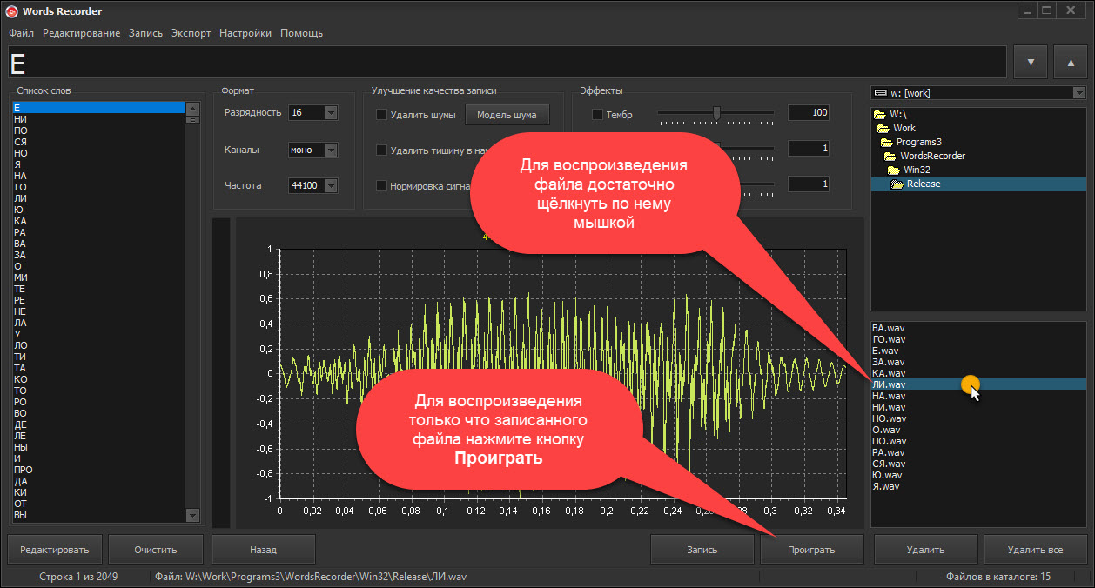Open the drive selector w: [work] dropdown
The height and width of the screenshot is (588, 1095).
coord(1078,93)
